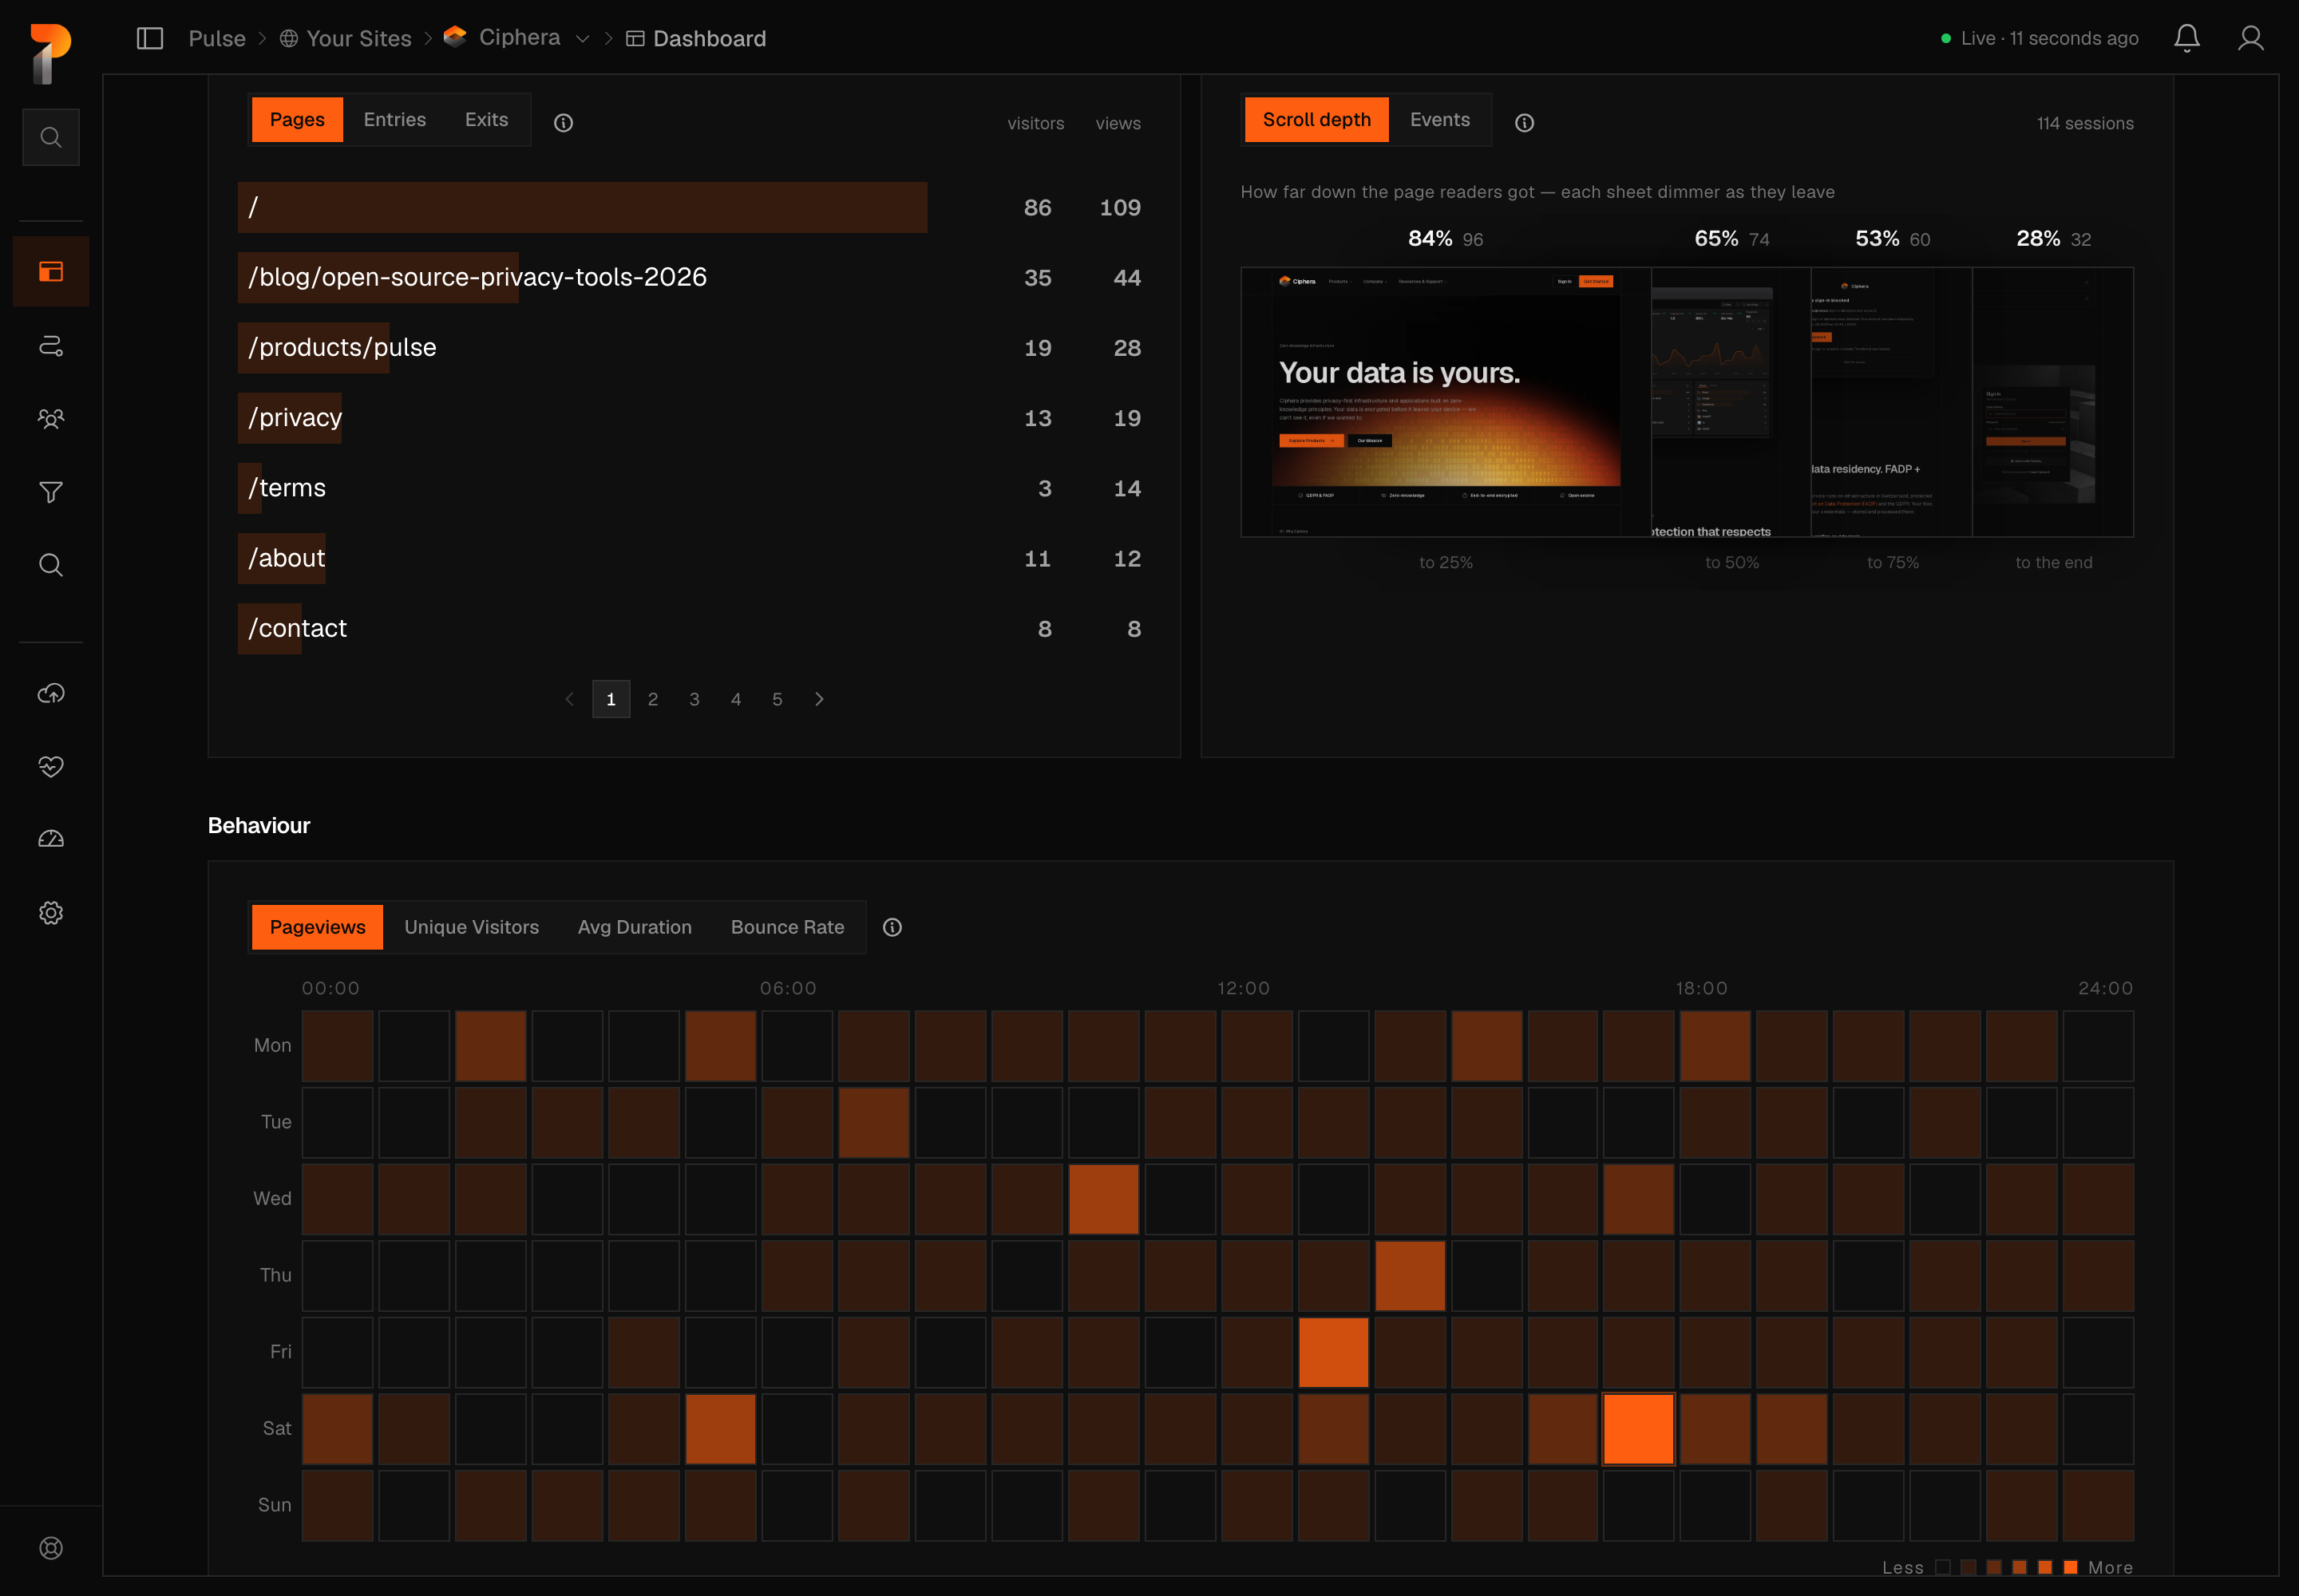The width and height of the screenshot is (2299, 1596).
Task: Open the /blog/open-source-privacy-tools-2026 page row
Action: 694,278
